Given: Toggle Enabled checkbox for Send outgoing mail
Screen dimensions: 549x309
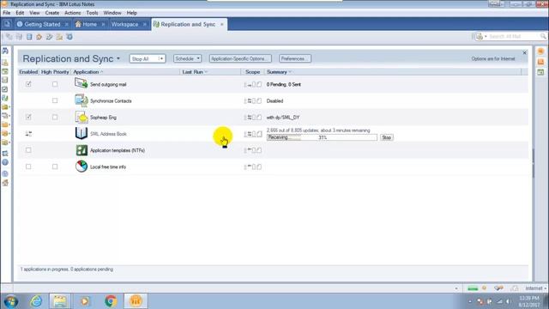Looking at the screenshot, I should click(28, 84).
